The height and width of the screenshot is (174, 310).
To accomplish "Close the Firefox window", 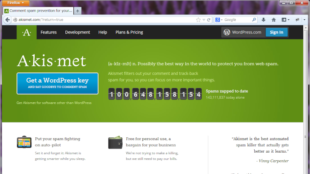I will [302, 3].
